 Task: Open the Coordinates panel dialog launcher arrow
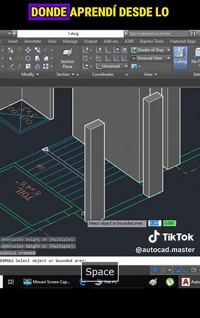point(126,75)
